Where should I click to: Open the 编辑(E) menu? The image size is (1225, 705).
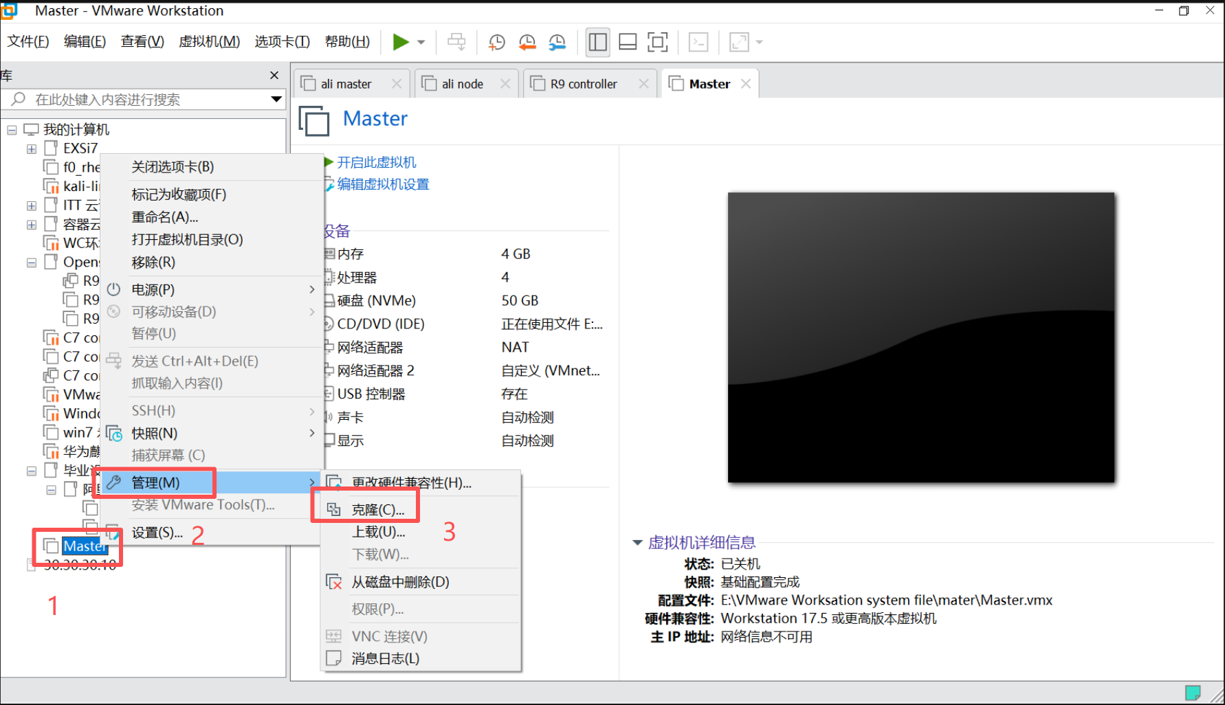pos(85,42)
